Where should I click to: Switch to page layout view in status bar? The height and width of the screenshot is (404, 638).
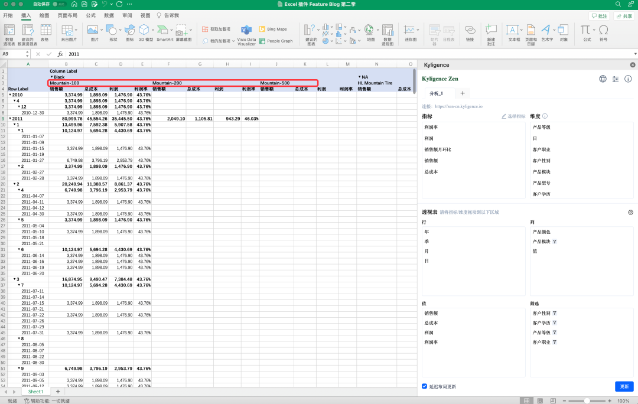[540, 400]
